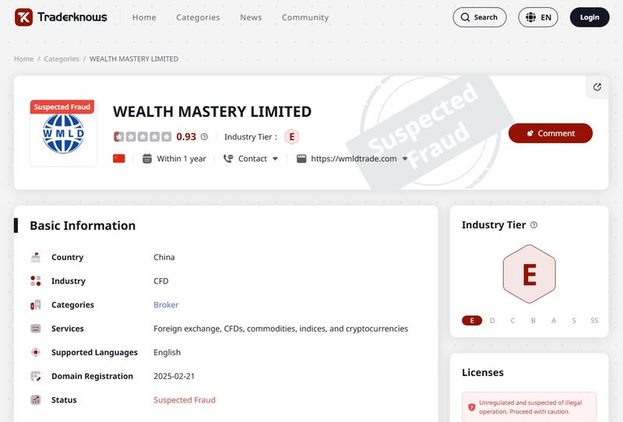Click the Categories row icon
623x422 pixels.
pyautogui.click(x=36, y=304)
